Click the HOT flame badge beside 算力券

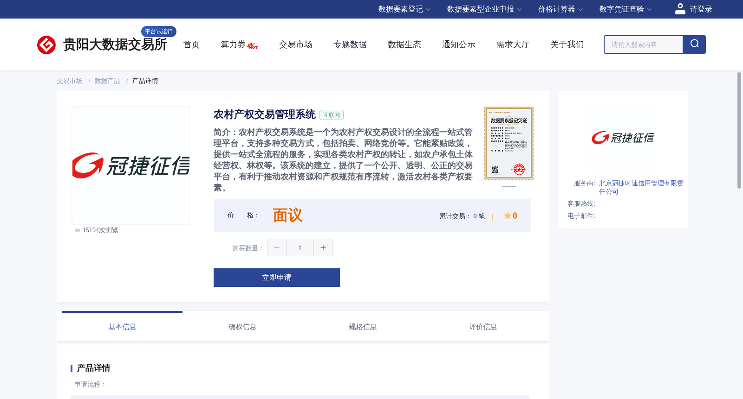click(x=253, y=46)
